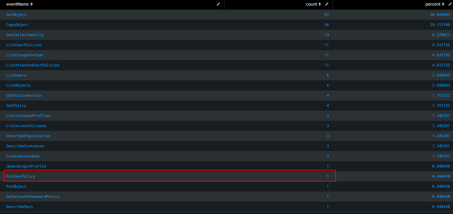Screen dimensions: 453x214
Task: Click percent value 6.278027
Action: [441, 35]
